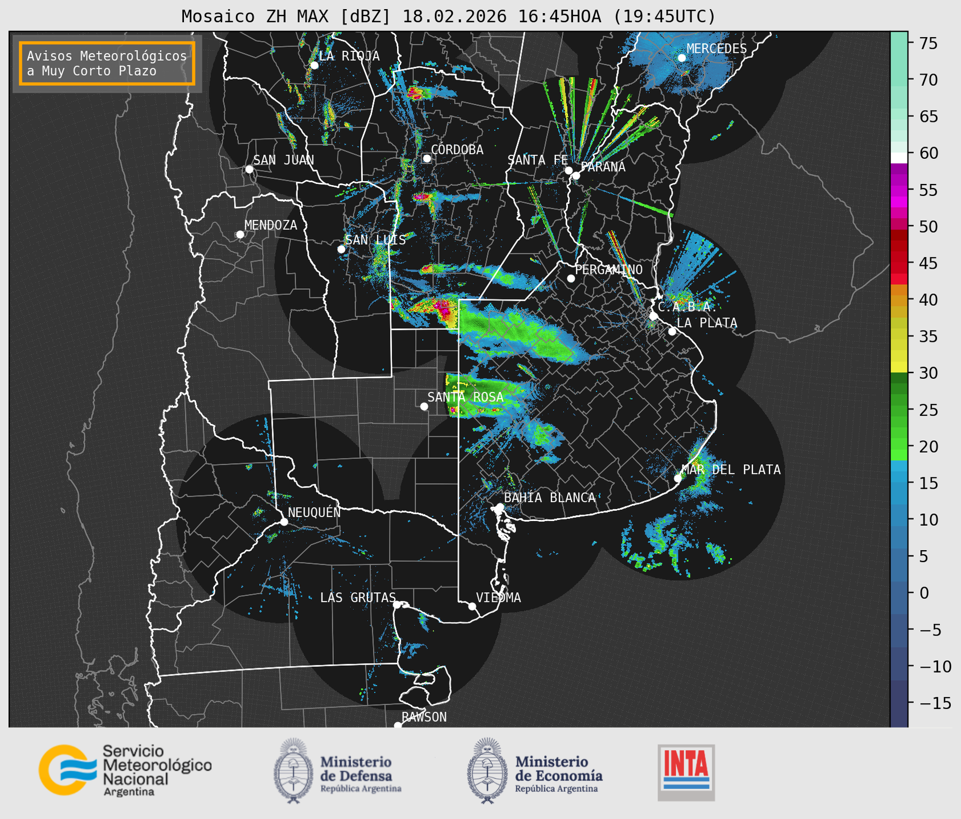Click the Bahía Blanca marker dot
Image resolution: width=961 pixels, height=819 pixels.
[500, 507]
